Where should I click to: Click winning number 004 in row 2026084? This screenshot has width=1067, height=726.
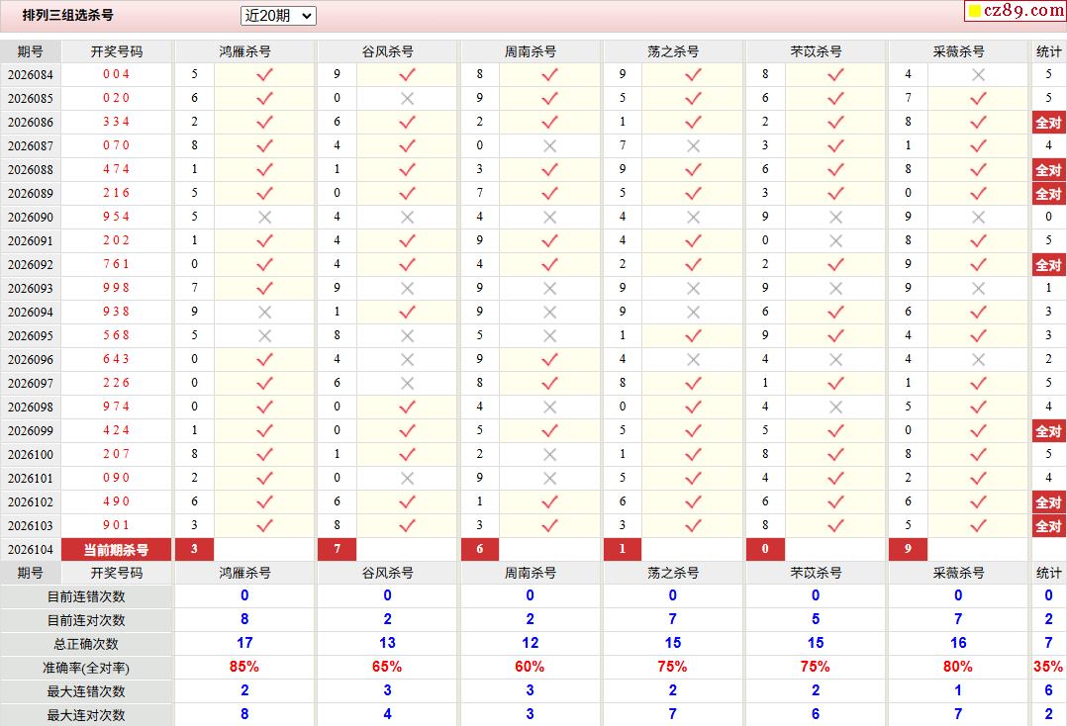(116, 74)
